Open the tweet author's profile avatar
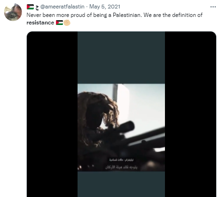The height and width of the screenshot is (197, 219). (x=13, y=12)
